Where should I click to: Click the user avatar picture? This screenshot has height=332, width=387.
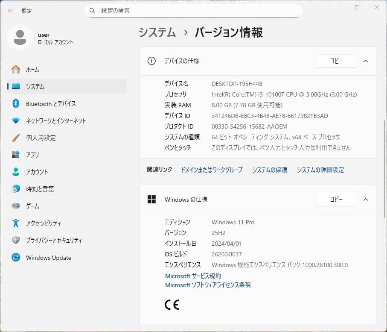tap(20, 38)
